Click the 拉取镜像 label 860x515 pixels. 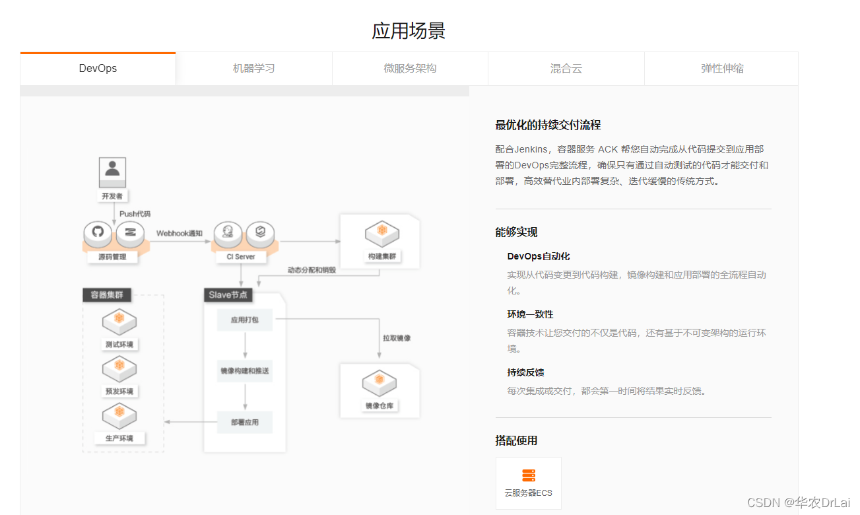point(397,338)
